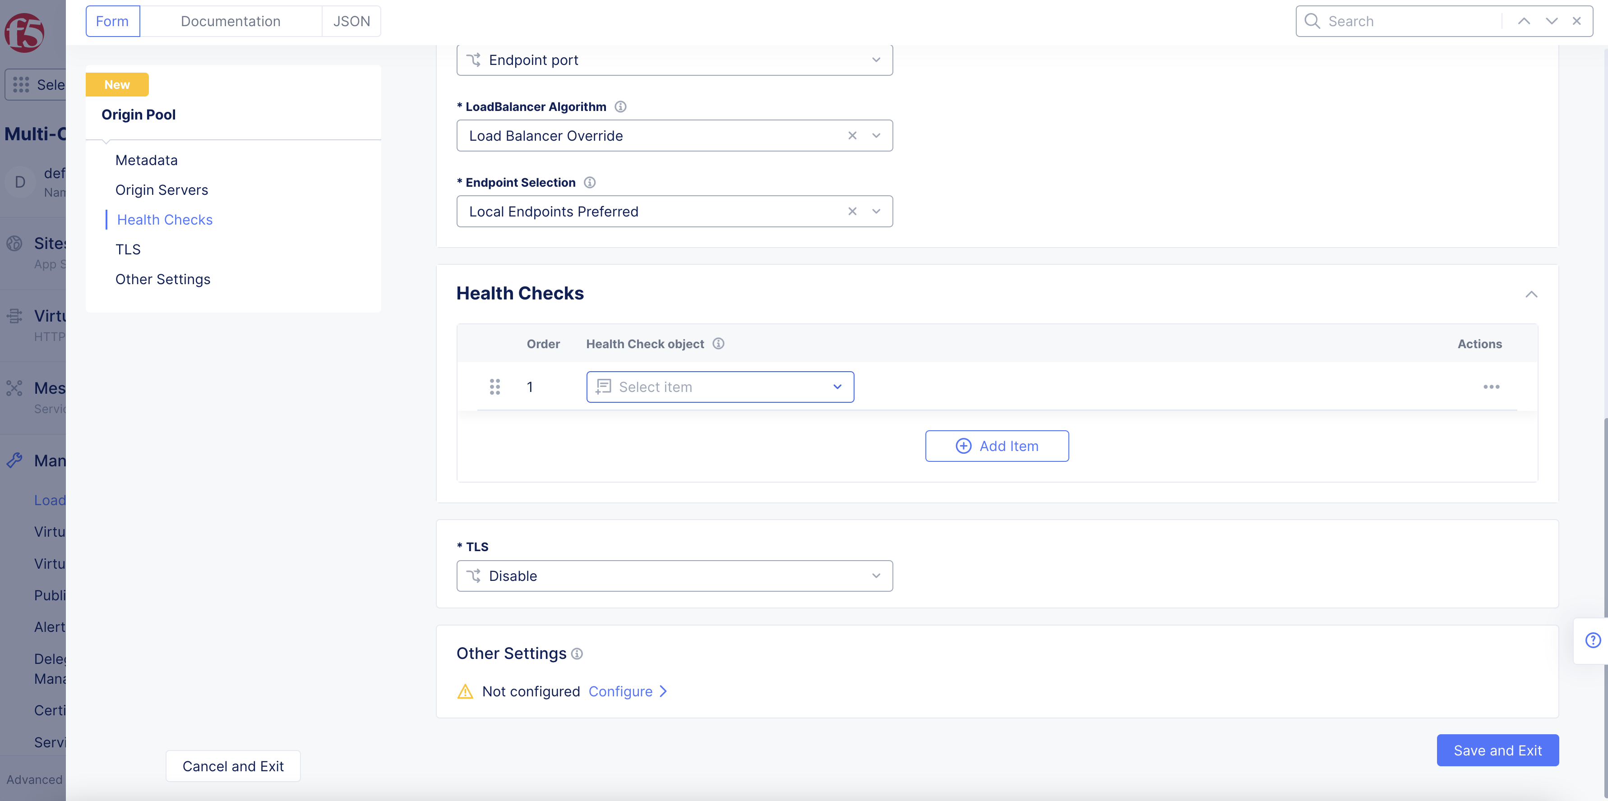Image resolution: width=1608 pixels, height=801 pixels.
Task: Switch to the JSON tab
Action: (x=351, y=21)
